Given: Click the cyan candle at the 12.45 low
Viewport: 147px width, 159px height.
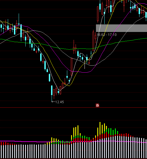Looking at the screenshot, I should click(x=52, y=90).
